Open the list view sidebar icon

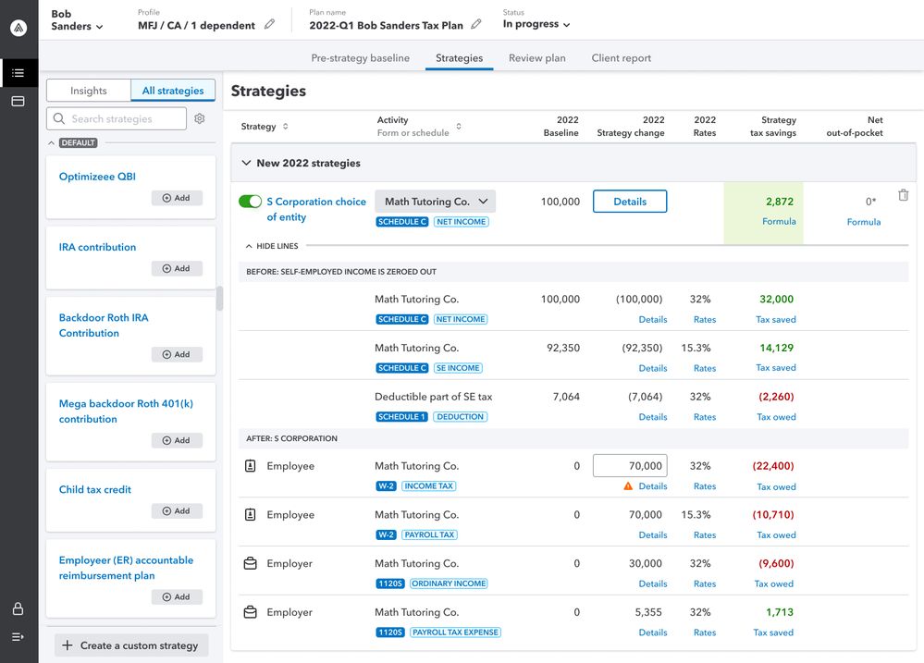pyautogui.click(x=18, y=73)
